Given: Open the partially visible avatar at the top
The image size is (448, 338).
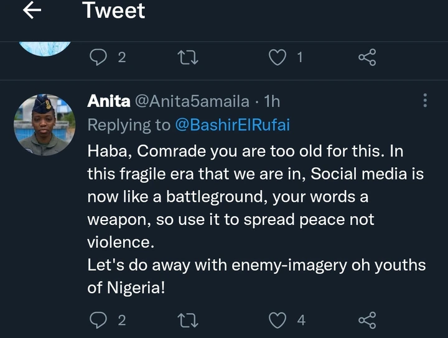Looking at the screenshot, I should coord(44,47).
